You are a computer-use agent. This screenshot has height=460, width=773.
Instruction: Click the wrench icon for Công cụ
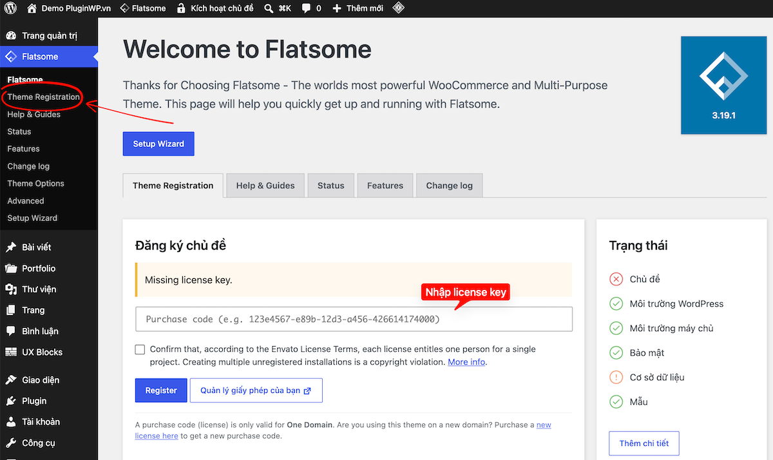(11, 443)
